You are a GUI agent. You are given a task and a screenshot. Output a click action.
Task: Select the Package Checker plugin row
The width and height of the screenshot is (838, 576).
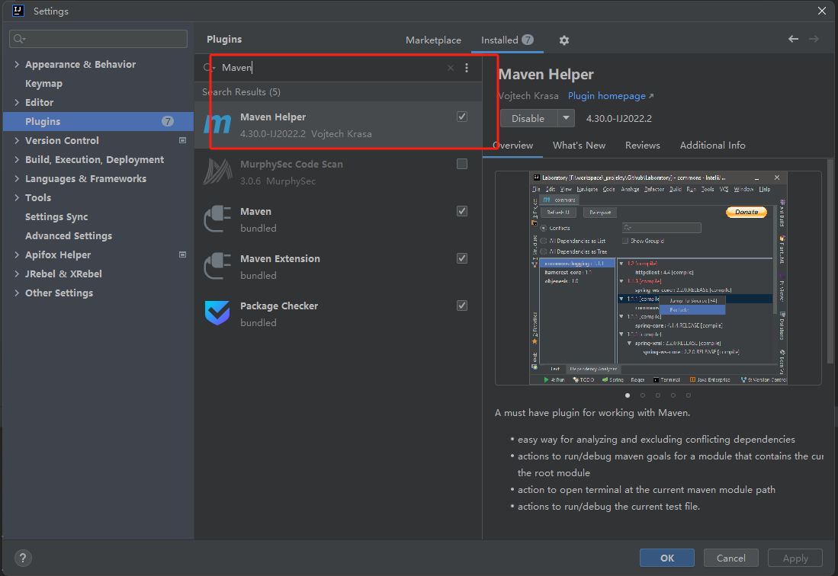click(339, 313)
